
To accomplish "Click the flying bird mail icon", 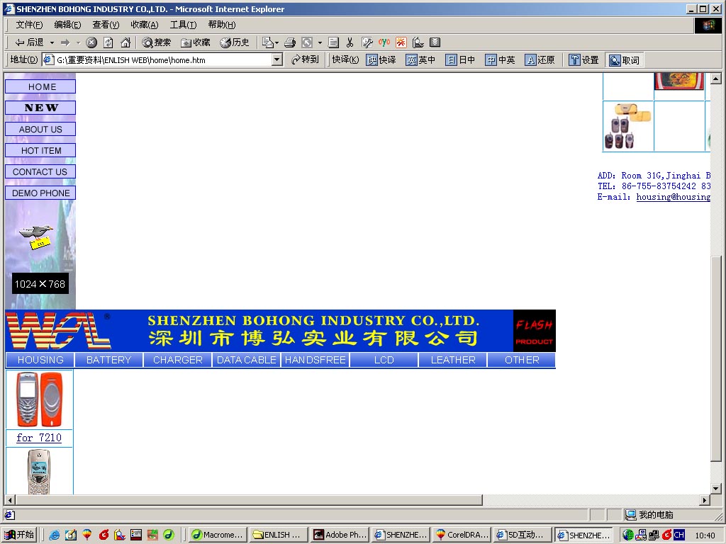I will click(x=38, y=237).
